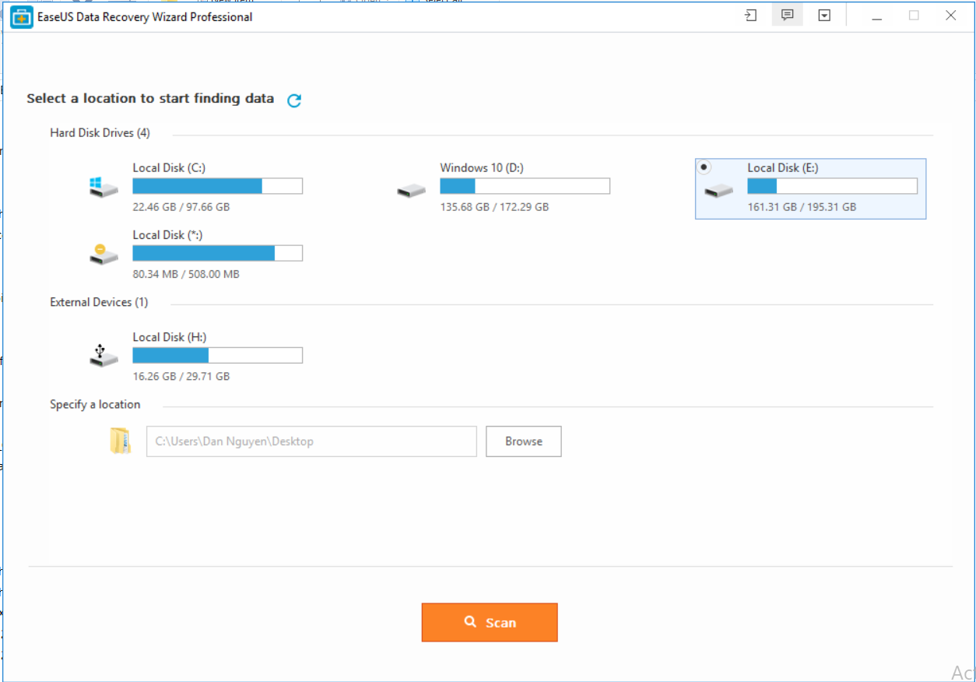Click "Select a location to start finding data"
The image size is (976, 682).
[x=150, y=99]
